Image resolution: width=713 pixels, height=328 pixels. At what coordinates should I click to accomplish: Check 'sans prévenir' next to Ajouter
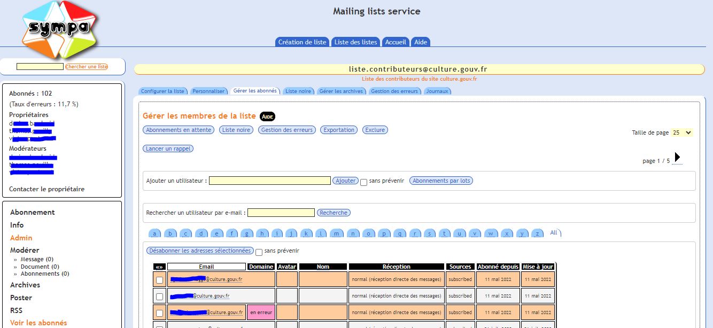[363, 182]
